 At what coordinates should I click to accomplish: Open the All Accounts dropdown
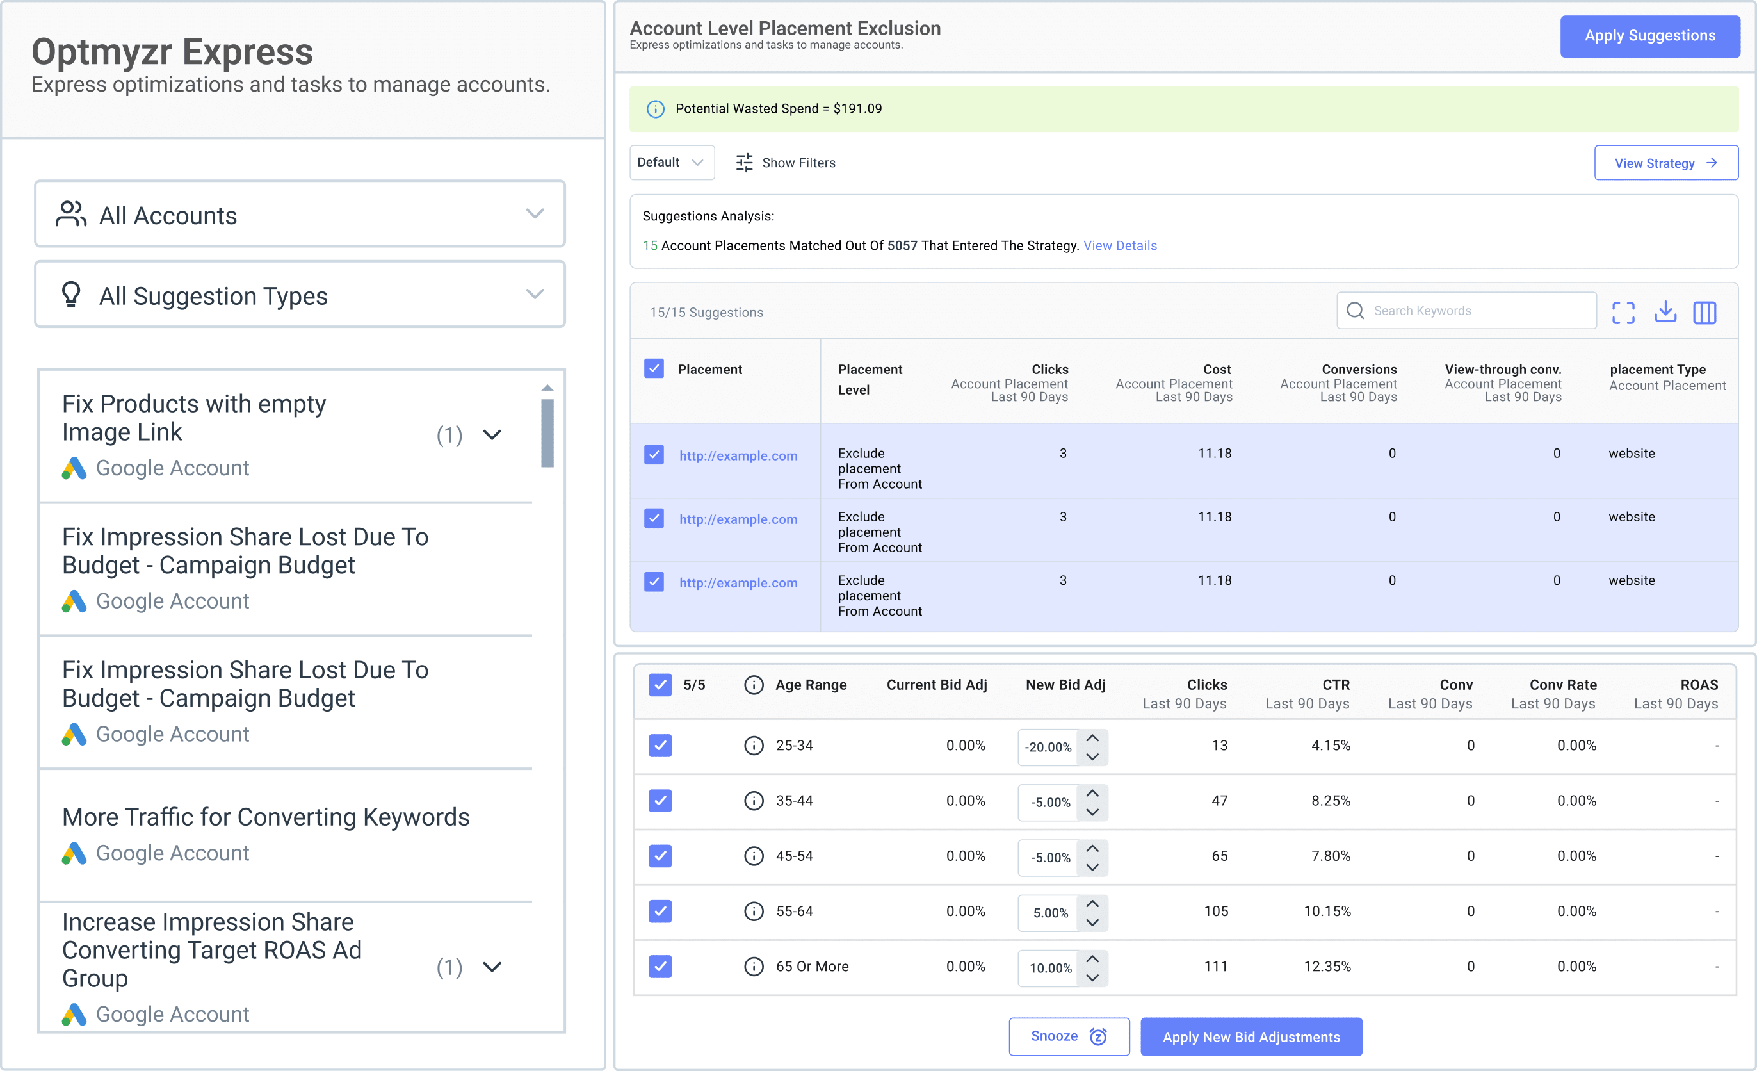pyautogui.click(x=300, y=214)
